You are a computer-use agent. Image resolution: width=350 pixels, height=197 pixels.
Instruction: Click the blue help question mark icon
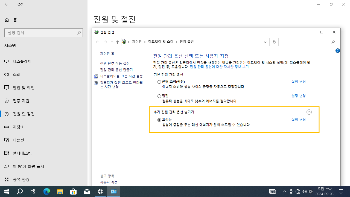(338, 51)
